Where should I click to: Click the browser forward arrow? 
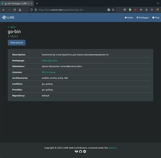[x=9, y=10]
